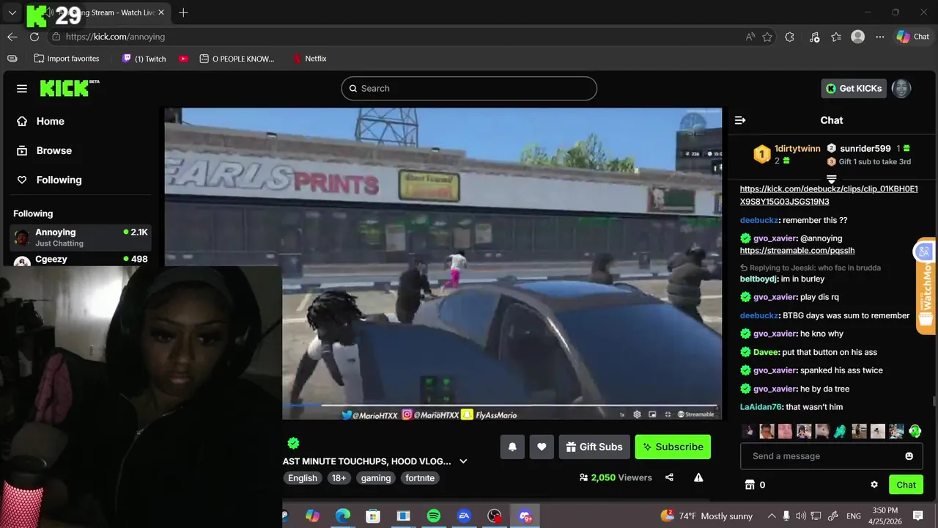The width and height of the screenshot is (938, 528).
Task: Open the emoji picker in the chat box
Action: [x=909, y=456]
